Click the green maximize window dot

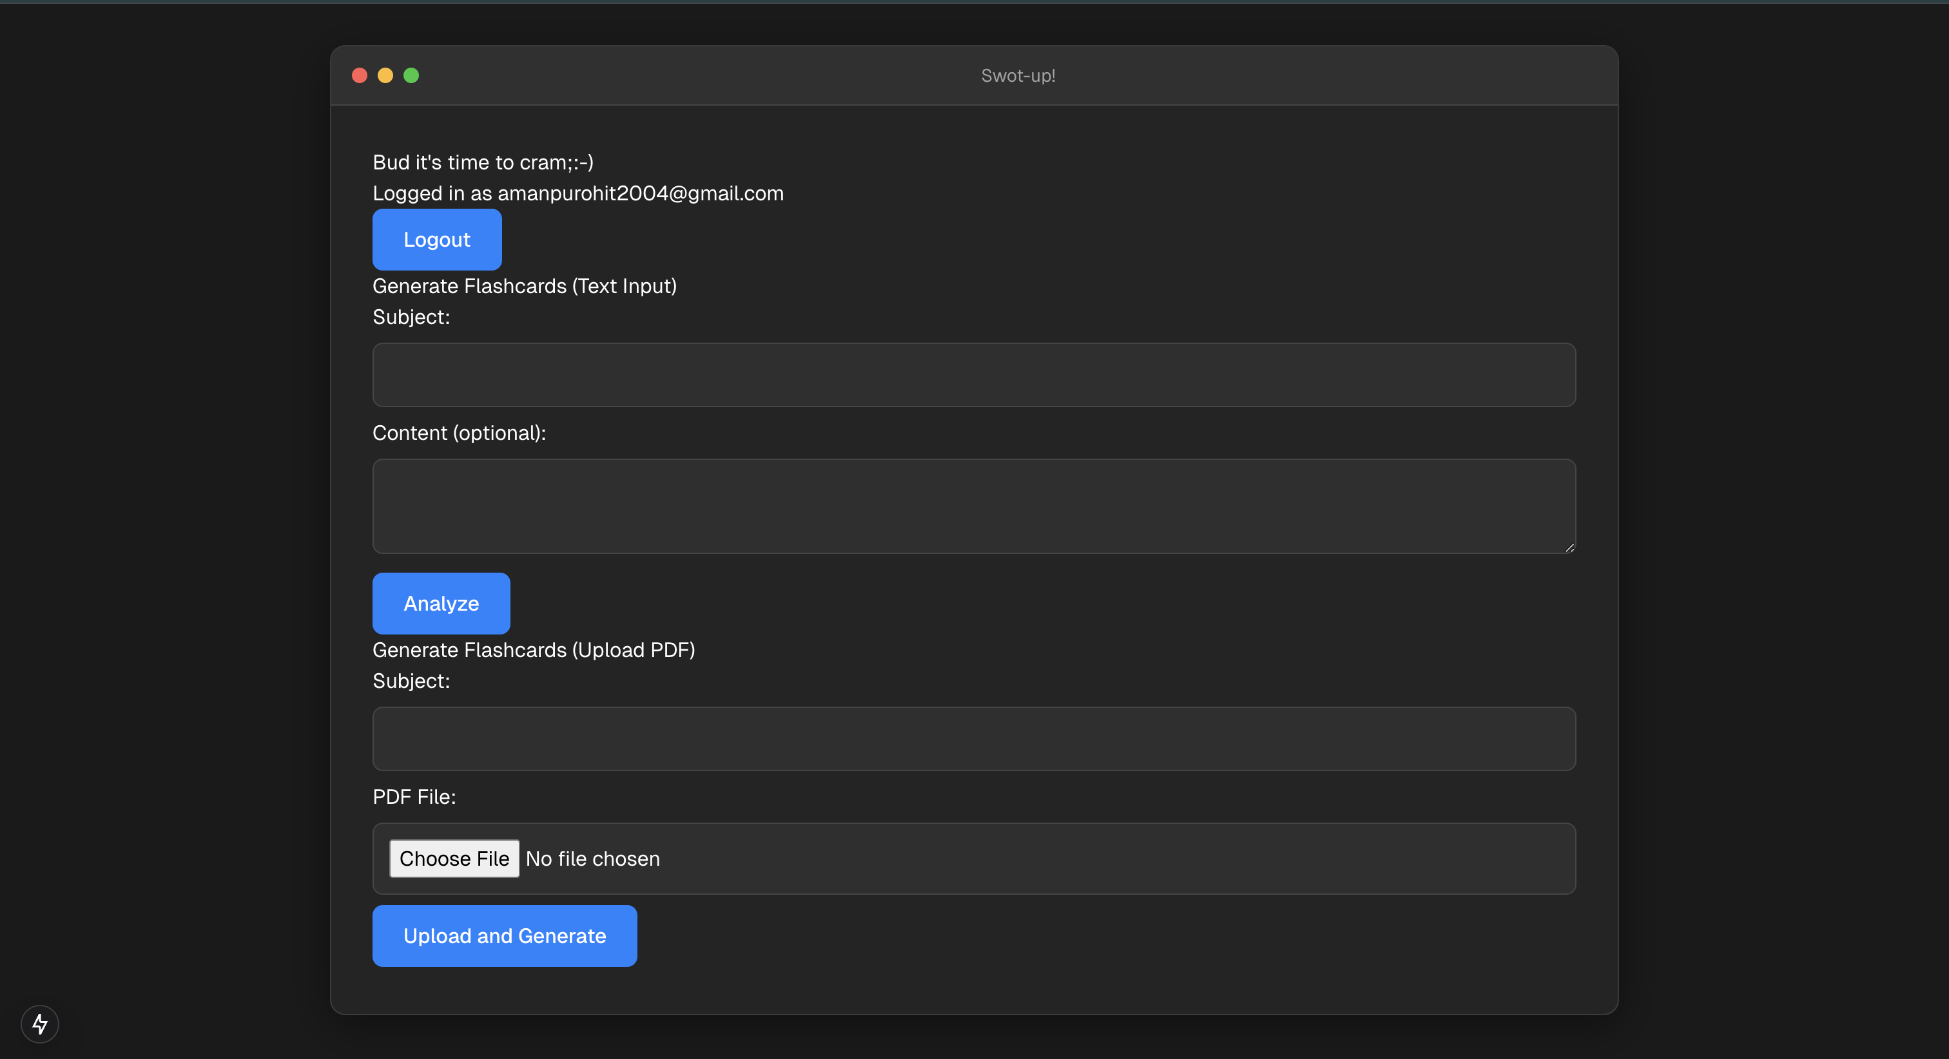pos(411,75)
